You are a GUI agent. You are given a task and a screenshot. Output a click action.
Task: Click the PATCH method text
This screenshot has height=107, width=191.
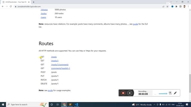[44, 80]
